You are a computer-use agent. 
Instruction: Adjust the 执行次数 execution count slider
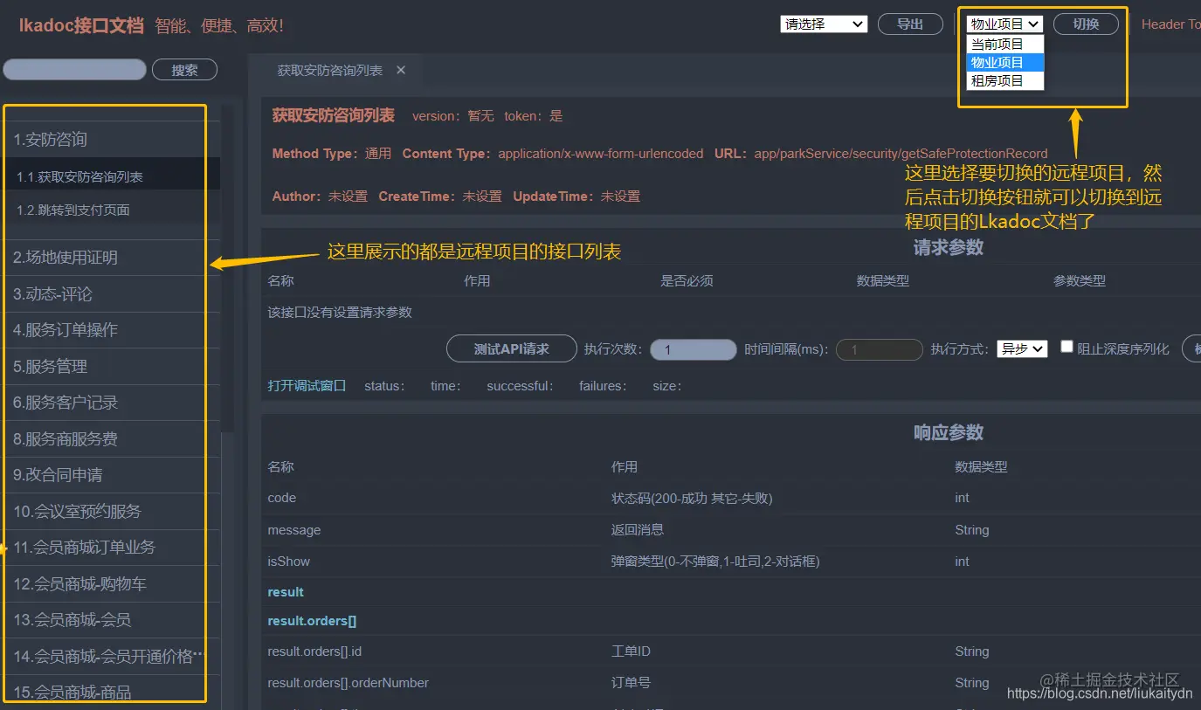point(694,348)
